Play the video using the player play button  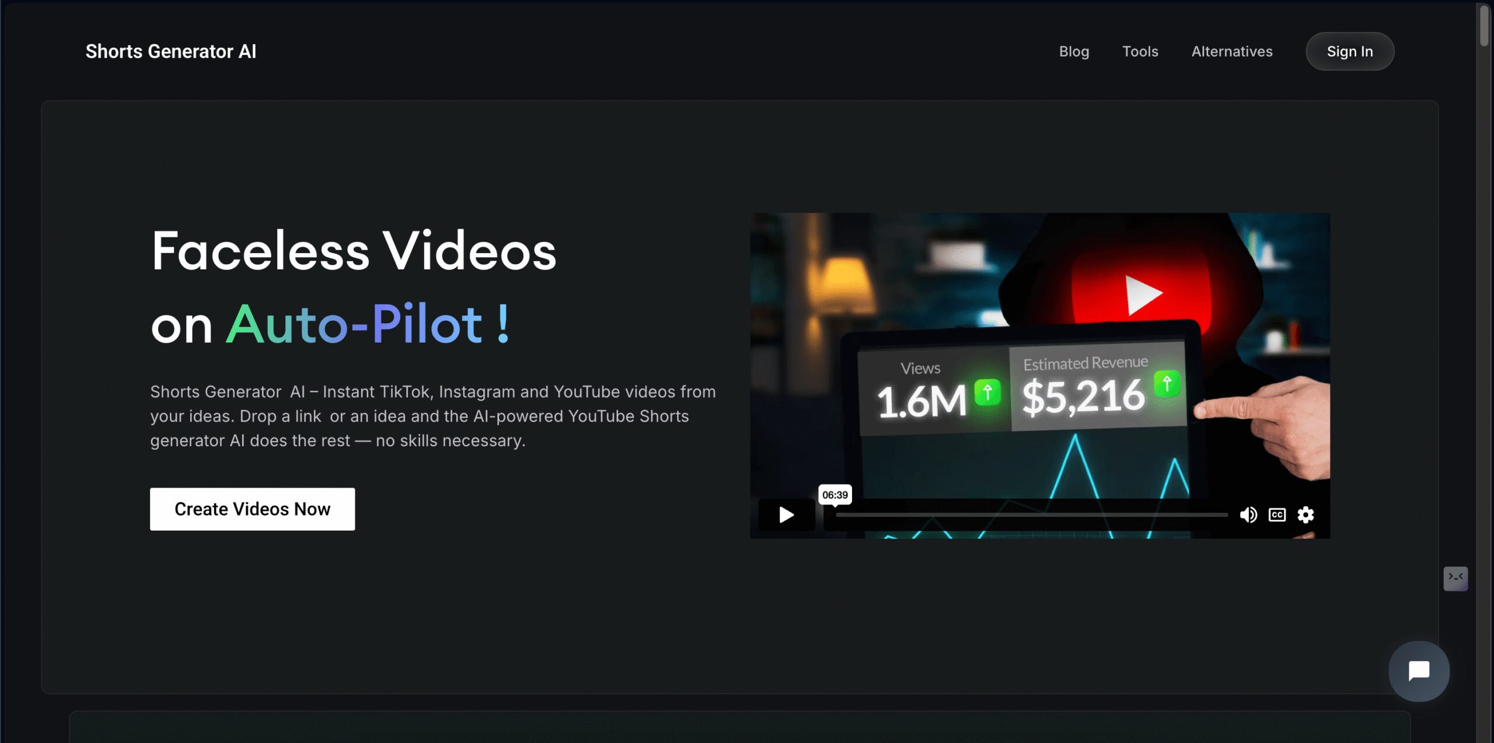pyautogui.click(x=786, y=514)
